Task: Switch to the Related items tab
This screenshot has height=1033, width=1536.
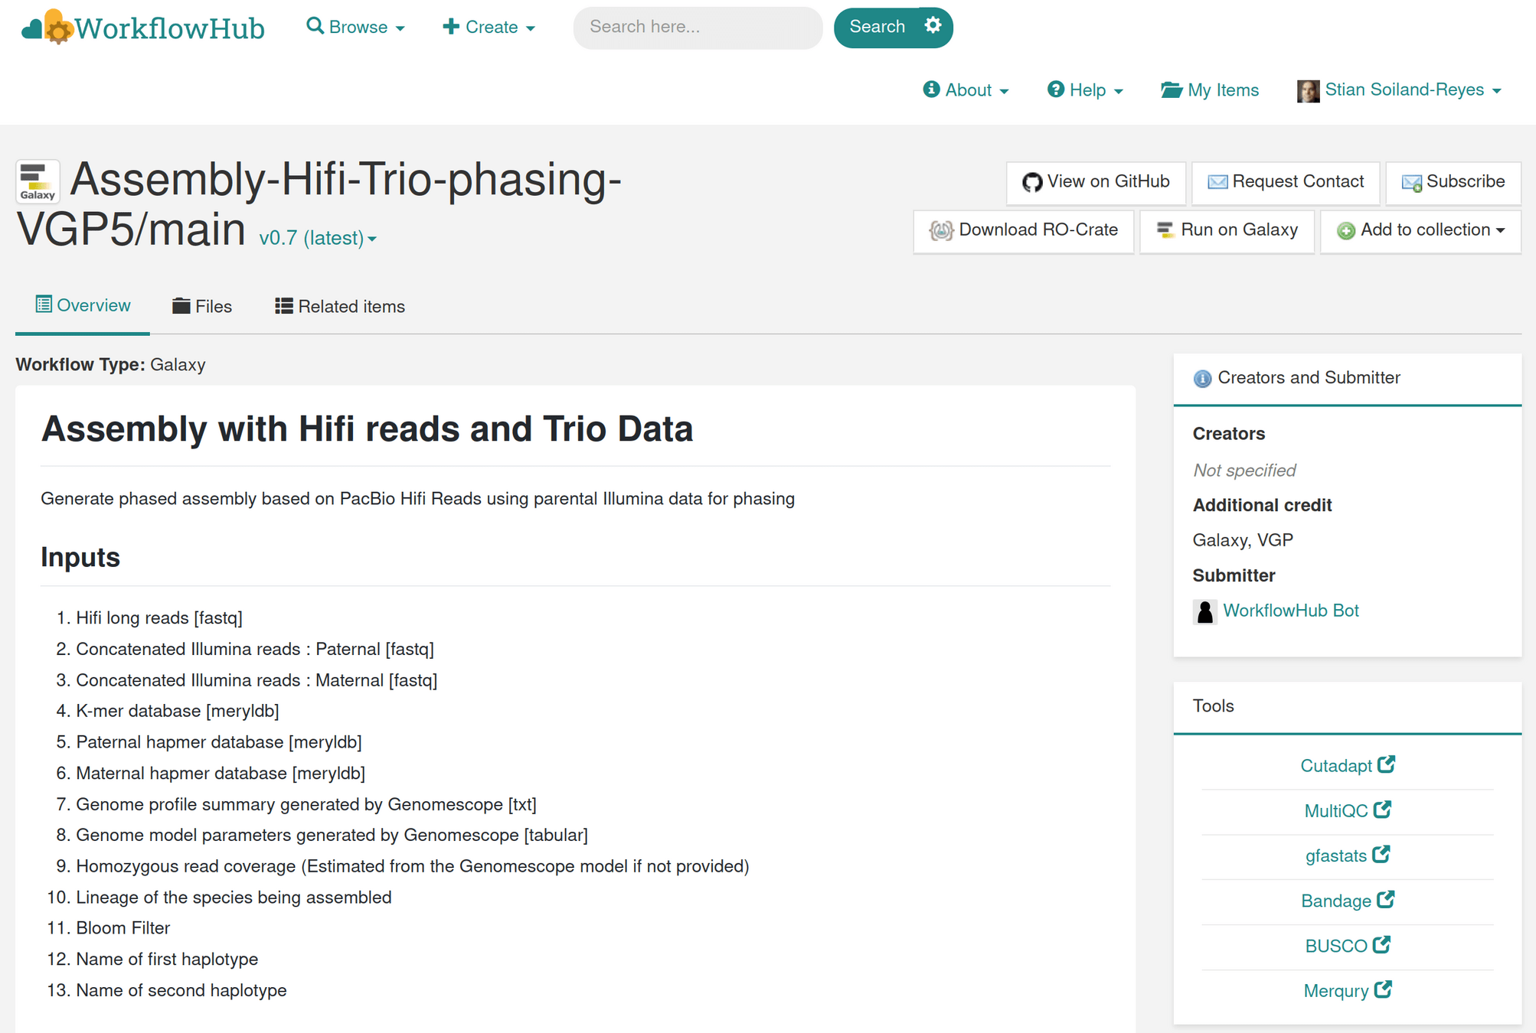Action: (340, 306)
